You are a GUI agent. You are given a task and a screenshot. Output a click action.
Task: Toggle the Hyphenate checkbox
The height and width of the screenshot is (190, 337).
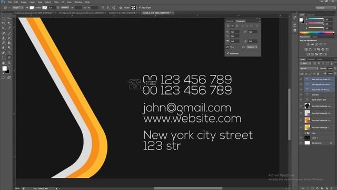pos(228,53)
